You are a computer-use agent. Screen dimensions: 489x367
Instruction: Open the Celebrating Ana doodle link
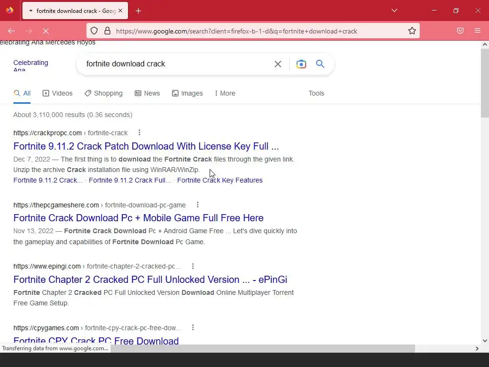click(31, 66)
